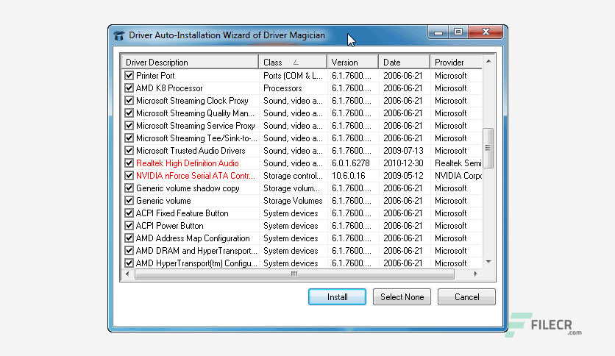Minimize the Driver Auto-Installation Wizard window
The image size is (615, 356).
(x=438, y=32)
